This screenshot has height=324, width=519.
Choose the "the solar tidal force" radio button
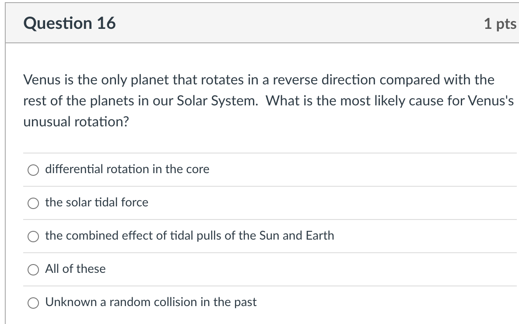pos(34,203)
